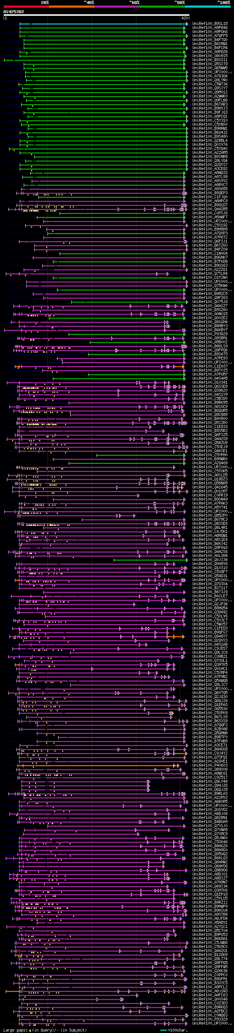The width and height of the screenshot is (234, 1033).
Task: Click the UniRef100_Q4A2B5 label
Action: [210, 209]
